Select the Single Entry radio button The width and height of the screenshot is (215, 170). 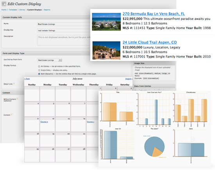39,70
